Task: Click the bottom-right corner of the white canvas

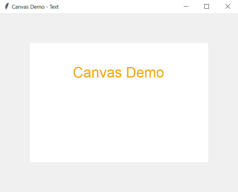Action: coord(207,161)
